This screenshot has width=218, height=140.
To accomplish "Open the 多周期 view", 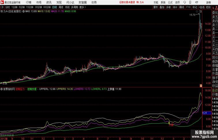I will pos(74,7).
